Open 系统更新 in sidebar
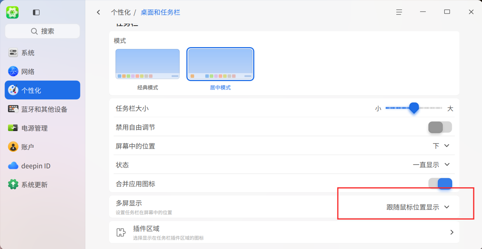This screenshot has width=482, height=249. (42, 185)
